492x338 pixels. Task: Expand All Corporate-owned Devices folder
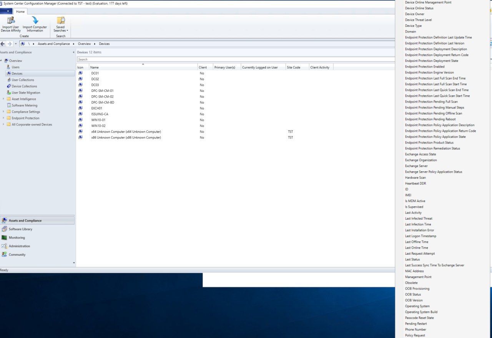click(x=3, y=124)
